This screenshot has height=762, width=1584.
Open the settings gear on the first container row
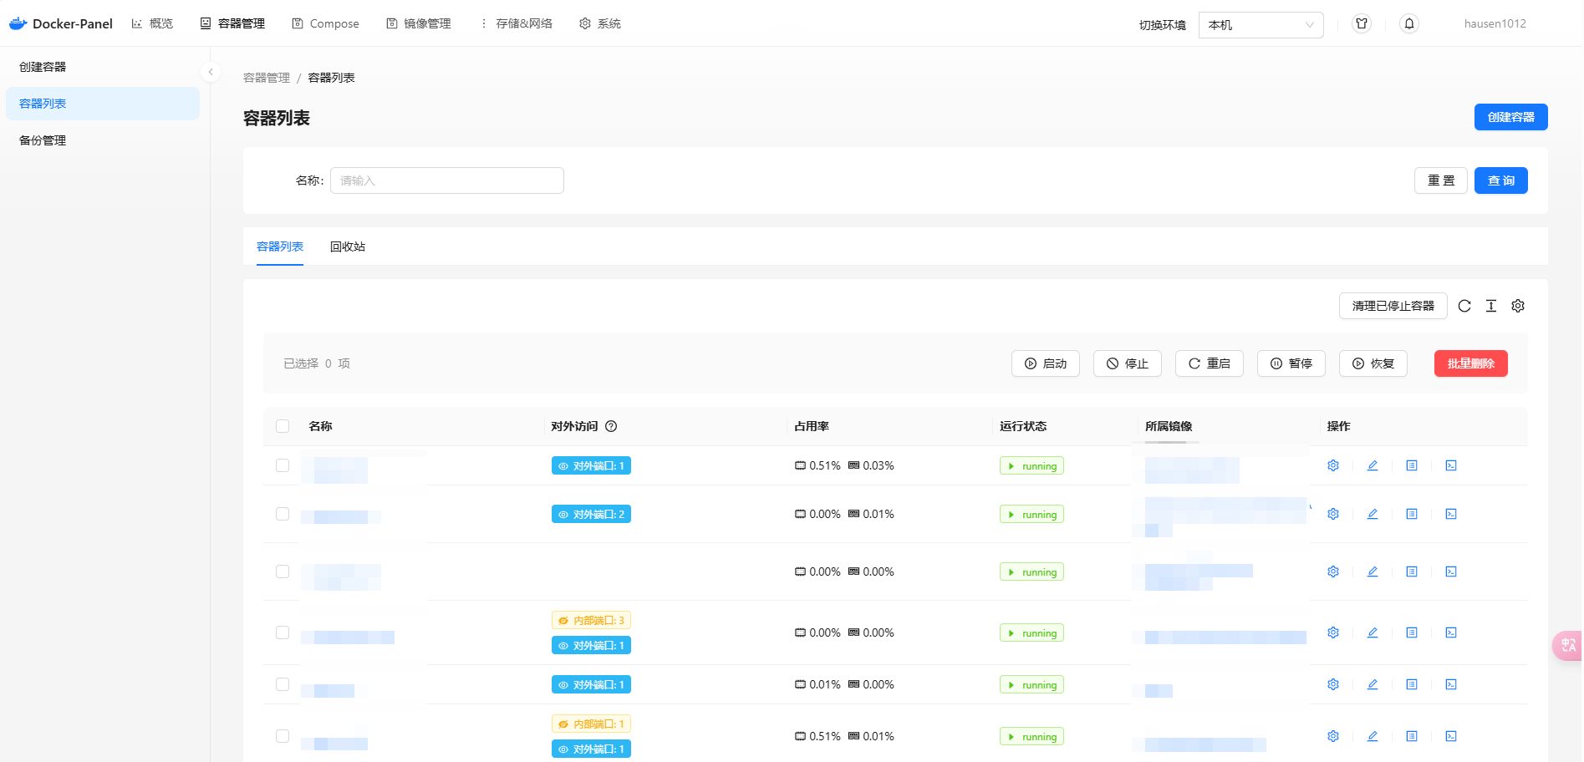(1333, 465)
